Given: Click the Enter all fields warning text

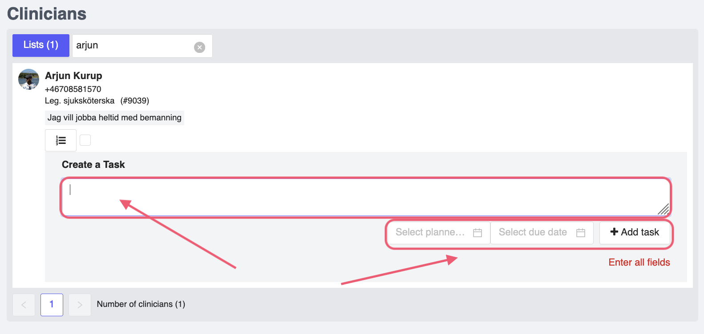Looking at the screenshot, I should (x=639, y=262).
